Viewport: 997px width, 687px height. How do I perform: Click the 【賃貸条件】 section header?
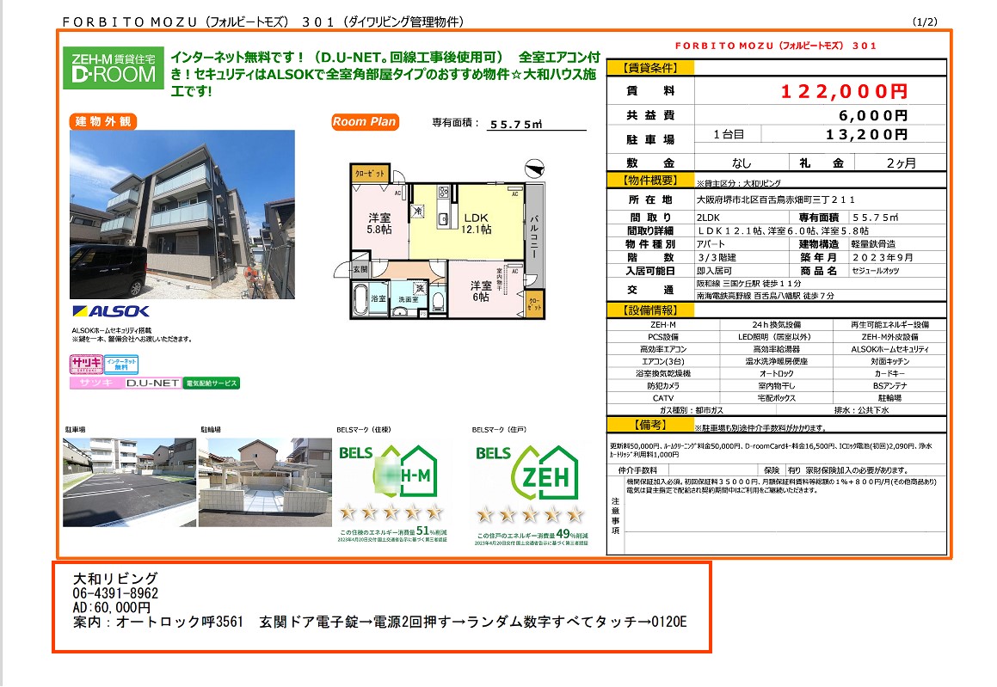pyautogui.click(x=650, y=68)
